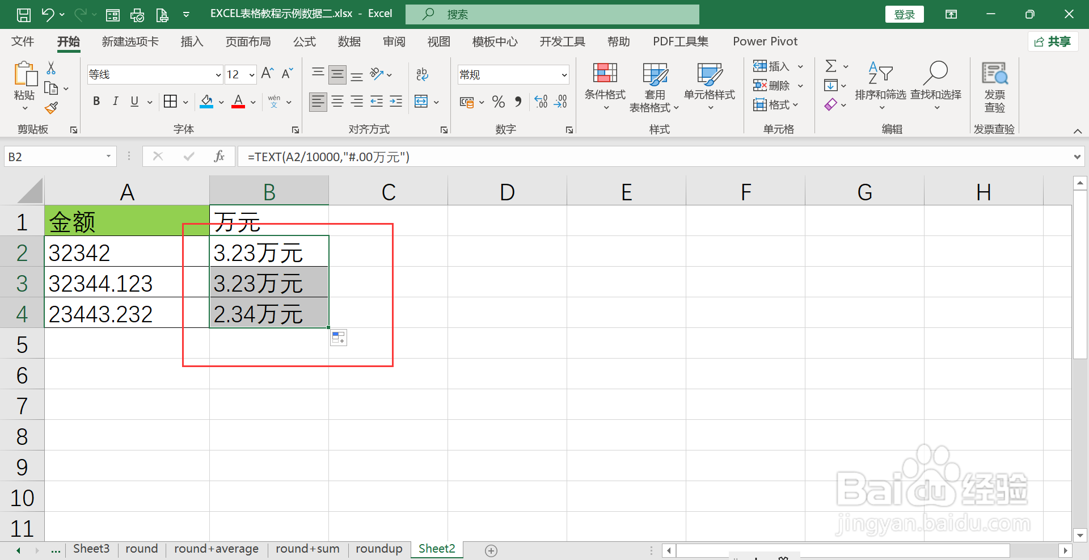Open Cell Styles (单元格样式)
1089x560 pixels.
[x=710, y=86]
